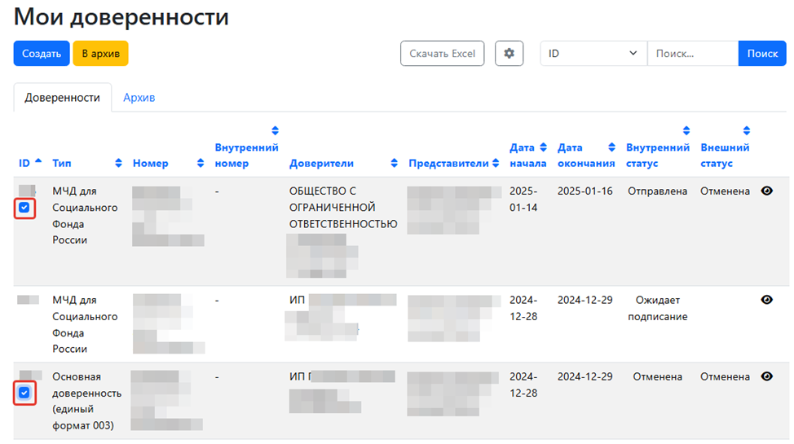The height and width of the screenshot is (444, 794).
Task: Open the ID search field dropdown
Action: click(x=593, y=54)
